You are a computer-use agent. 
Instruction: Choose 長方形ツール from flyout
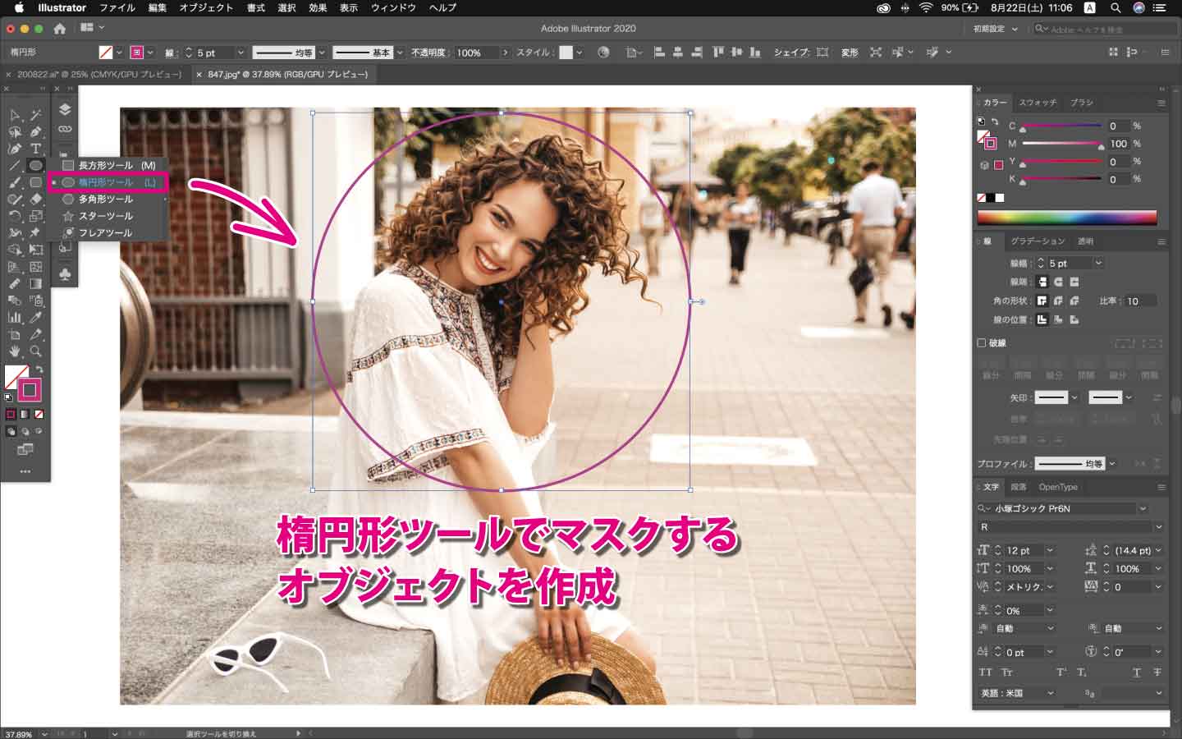click(109, 165)
